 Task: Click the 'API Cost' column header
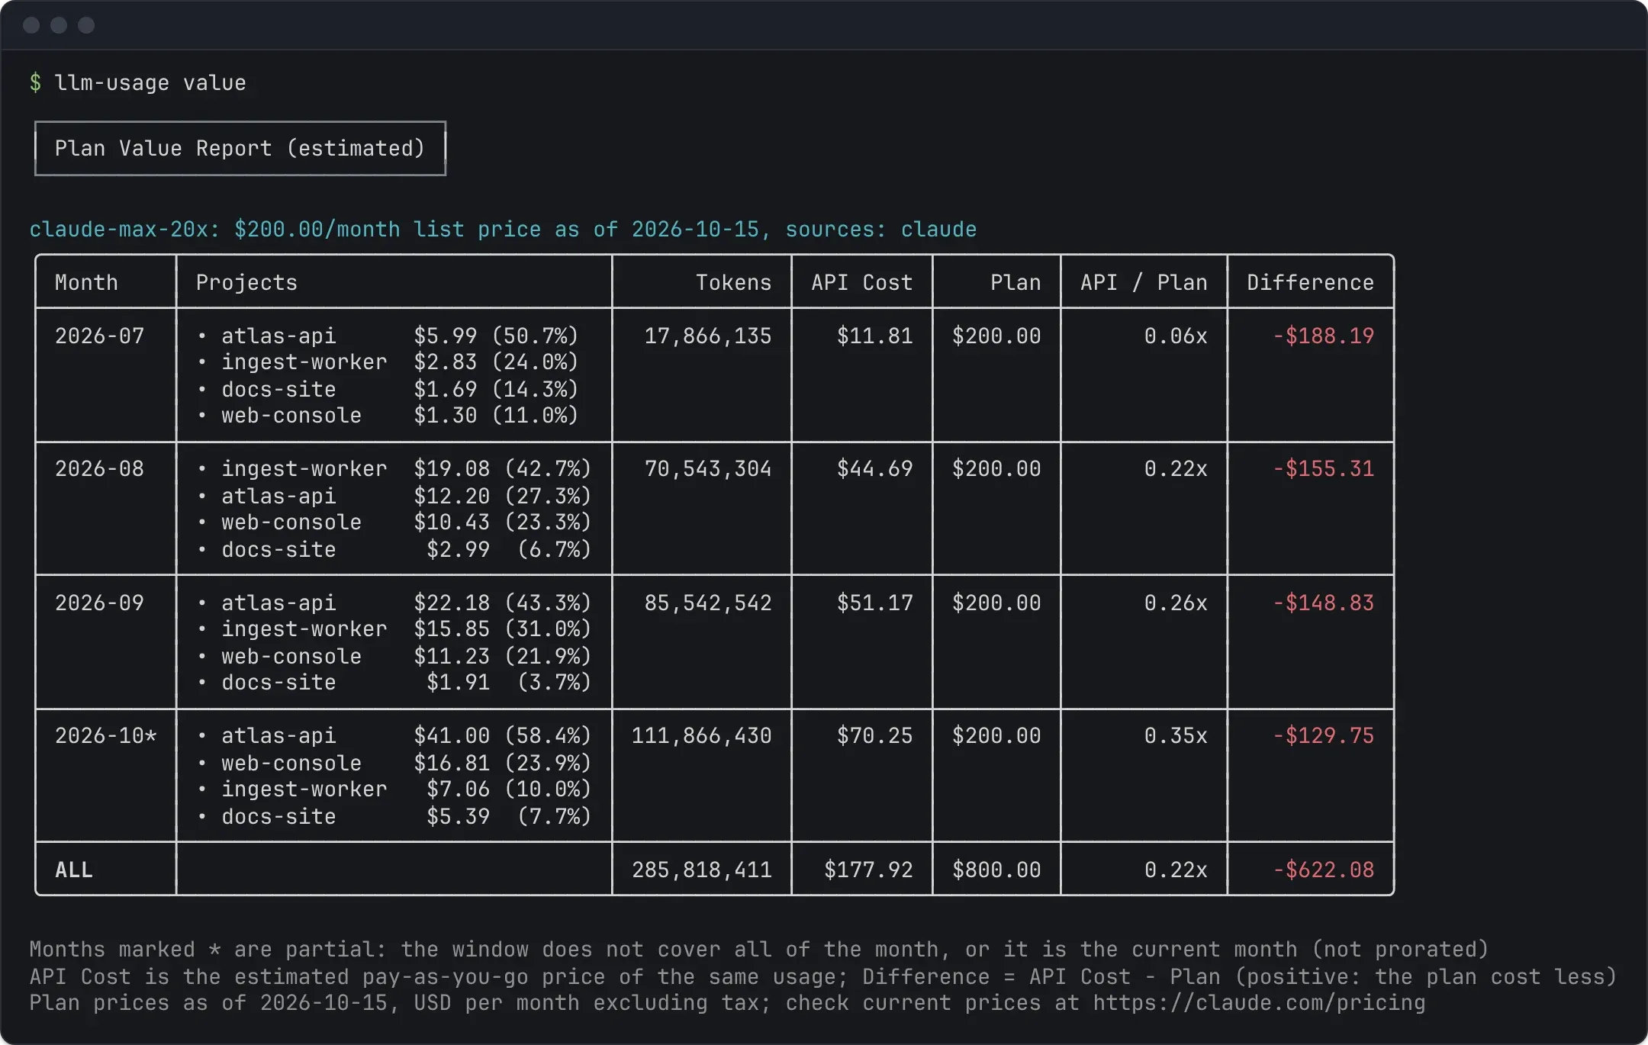click(x=862, y=282)
